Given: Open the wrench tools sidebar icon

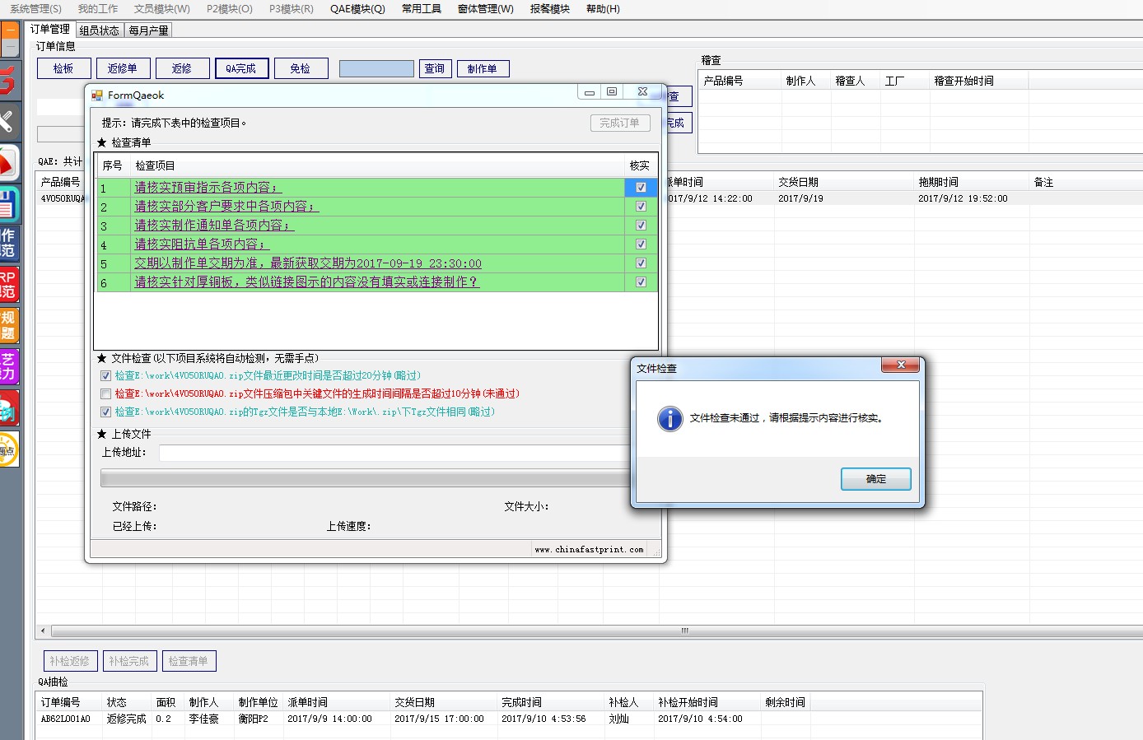Looking at the screenshot, I should tap(9, 122).
